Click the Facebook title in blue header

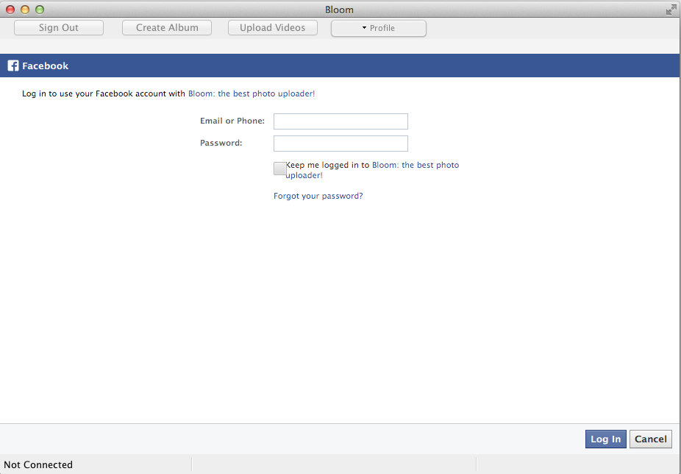pyautogui.click(x=45, y=66)
